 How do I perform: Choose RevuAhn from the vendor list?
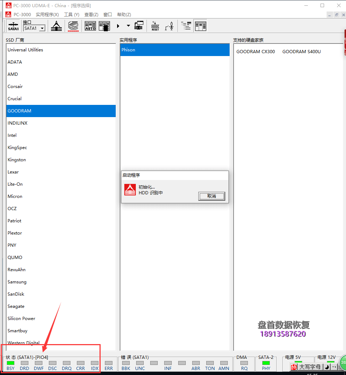click(x=61, y=269)
